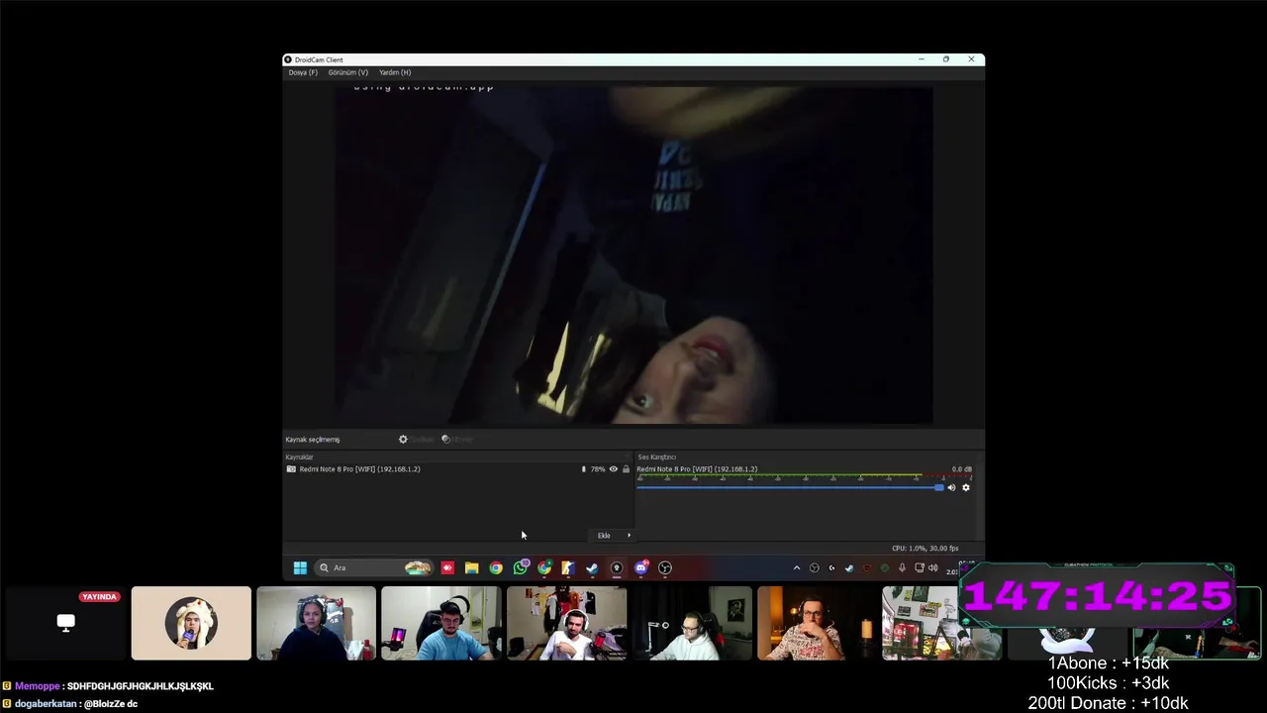
Task: Click the network display tray icon
Action: (919, 568)
